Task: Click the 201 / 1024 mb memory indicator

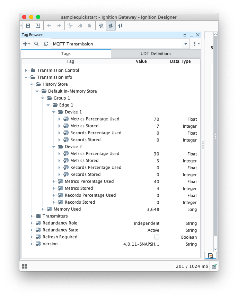Action: coord(192,266)
